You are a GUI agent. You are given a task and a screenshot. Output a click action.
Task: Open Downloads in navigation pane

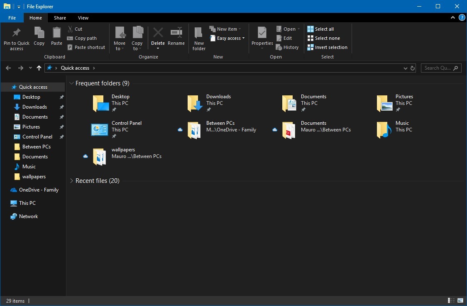tap(34, 107)
